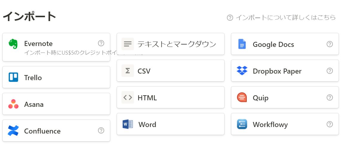Click the Asana three-dot logo icon
The height and width of the screenshot is (146, 343).
click(13, 104)
